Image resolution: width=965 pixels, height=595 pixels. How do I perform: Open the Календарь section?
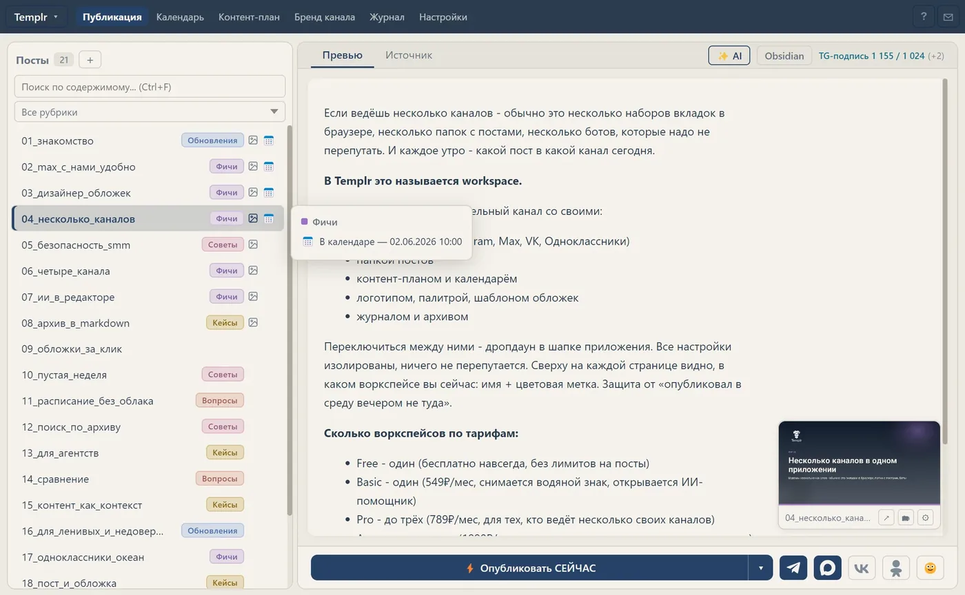[x=180, y=17]
